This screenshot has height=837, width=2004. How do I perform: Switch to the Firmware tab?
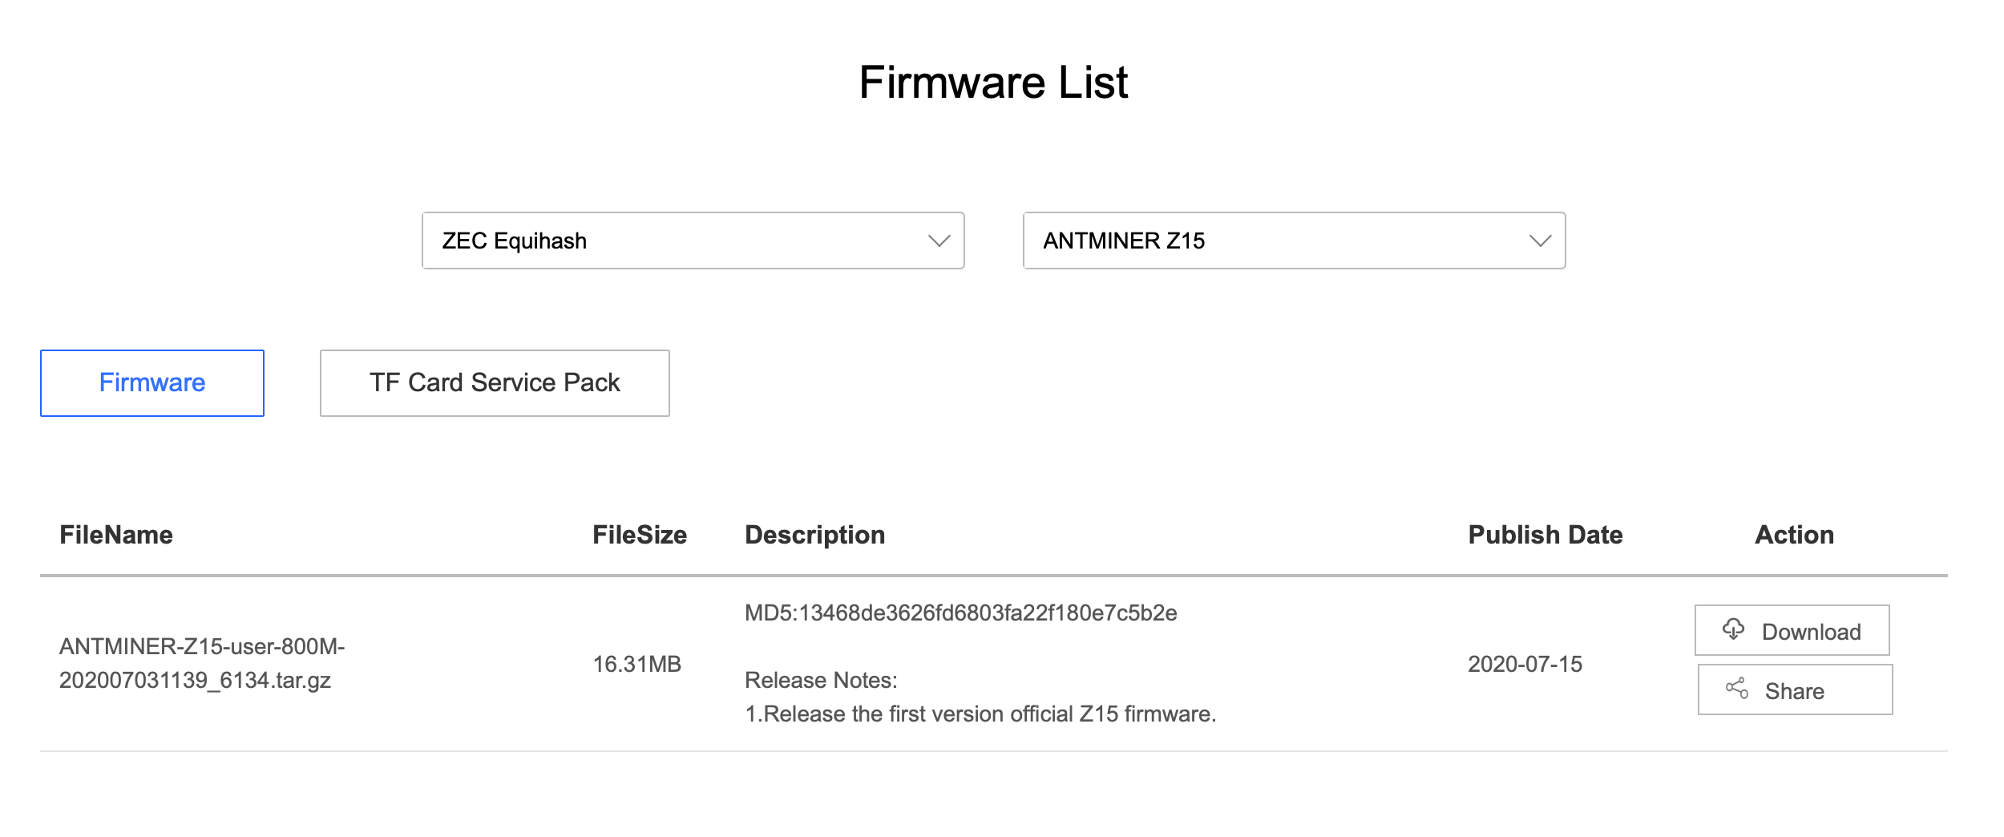click(152, 383)
